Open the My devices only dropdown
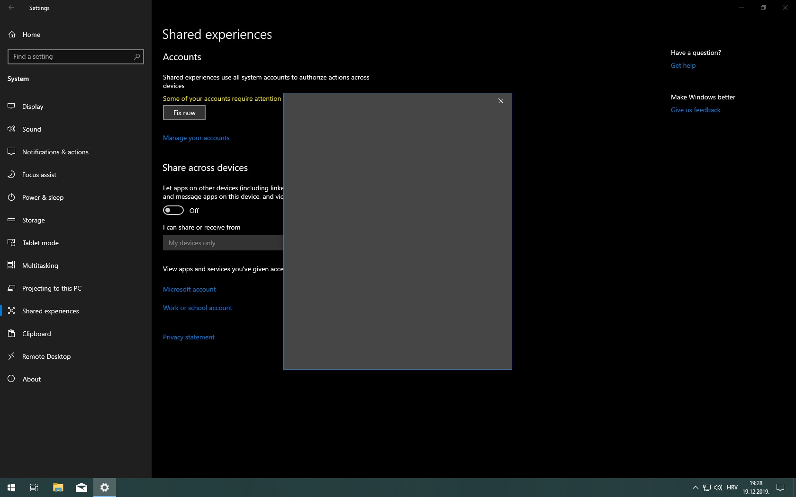 (223, 243)
